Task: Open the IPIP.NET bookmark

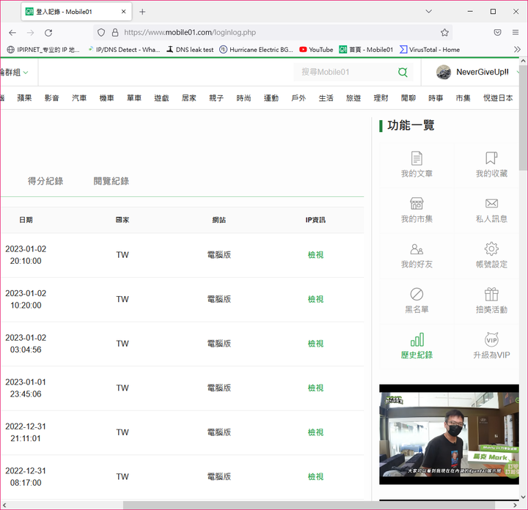Action: click(43, 49)
